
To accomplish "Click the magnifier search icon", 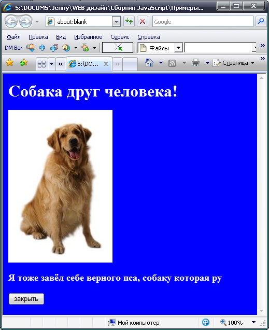I will [x=261, y=21].
